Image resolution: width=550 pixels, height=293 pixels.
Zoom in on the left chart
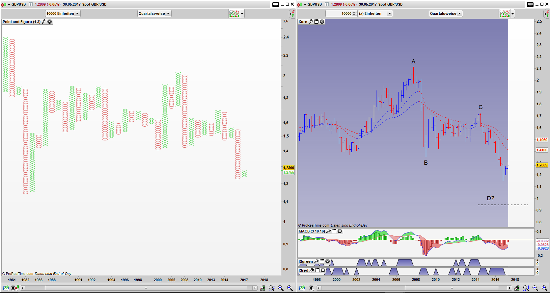click(290, 288)
